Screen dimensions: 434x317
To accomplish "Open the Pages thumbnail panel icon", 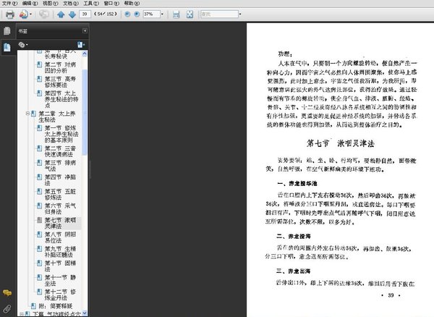I will pyautogui.click(x=7, y=30).
